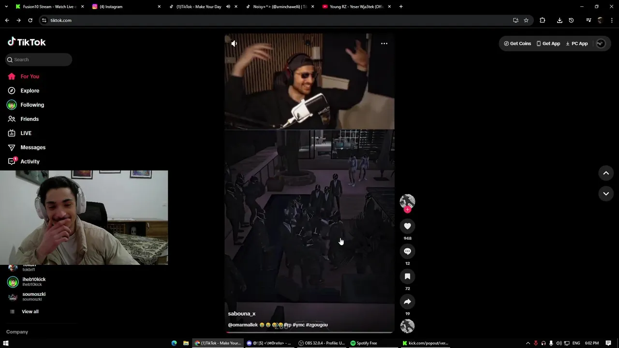Screen dimensions: 619x348
Task: Go to the previous video with the up arrow
Action: (606, 173)
